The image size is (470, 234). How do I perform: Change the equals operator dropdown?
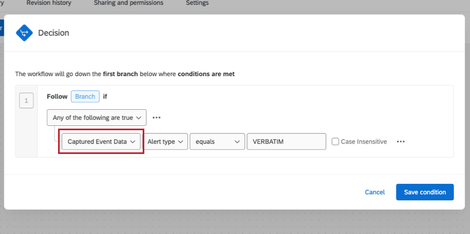coord(217,142)
